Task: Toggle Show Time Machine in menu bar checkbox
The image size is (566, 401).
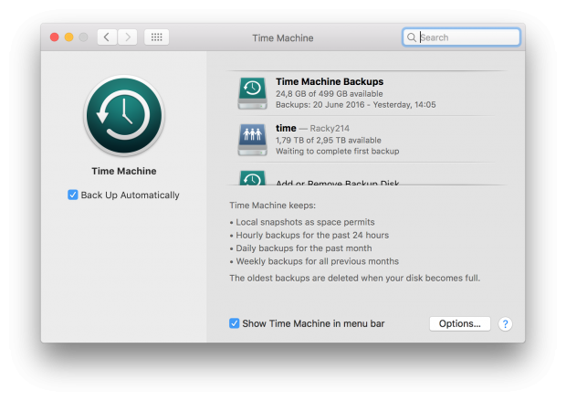Action: point(234,323)
